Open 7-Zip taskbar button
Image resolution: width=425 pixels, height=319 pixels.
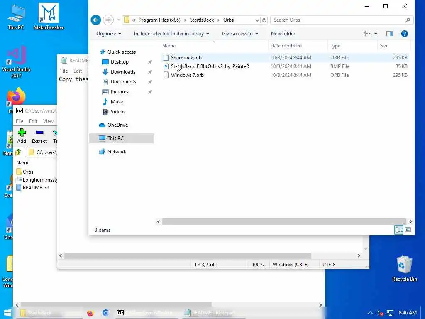click(147, 313)
